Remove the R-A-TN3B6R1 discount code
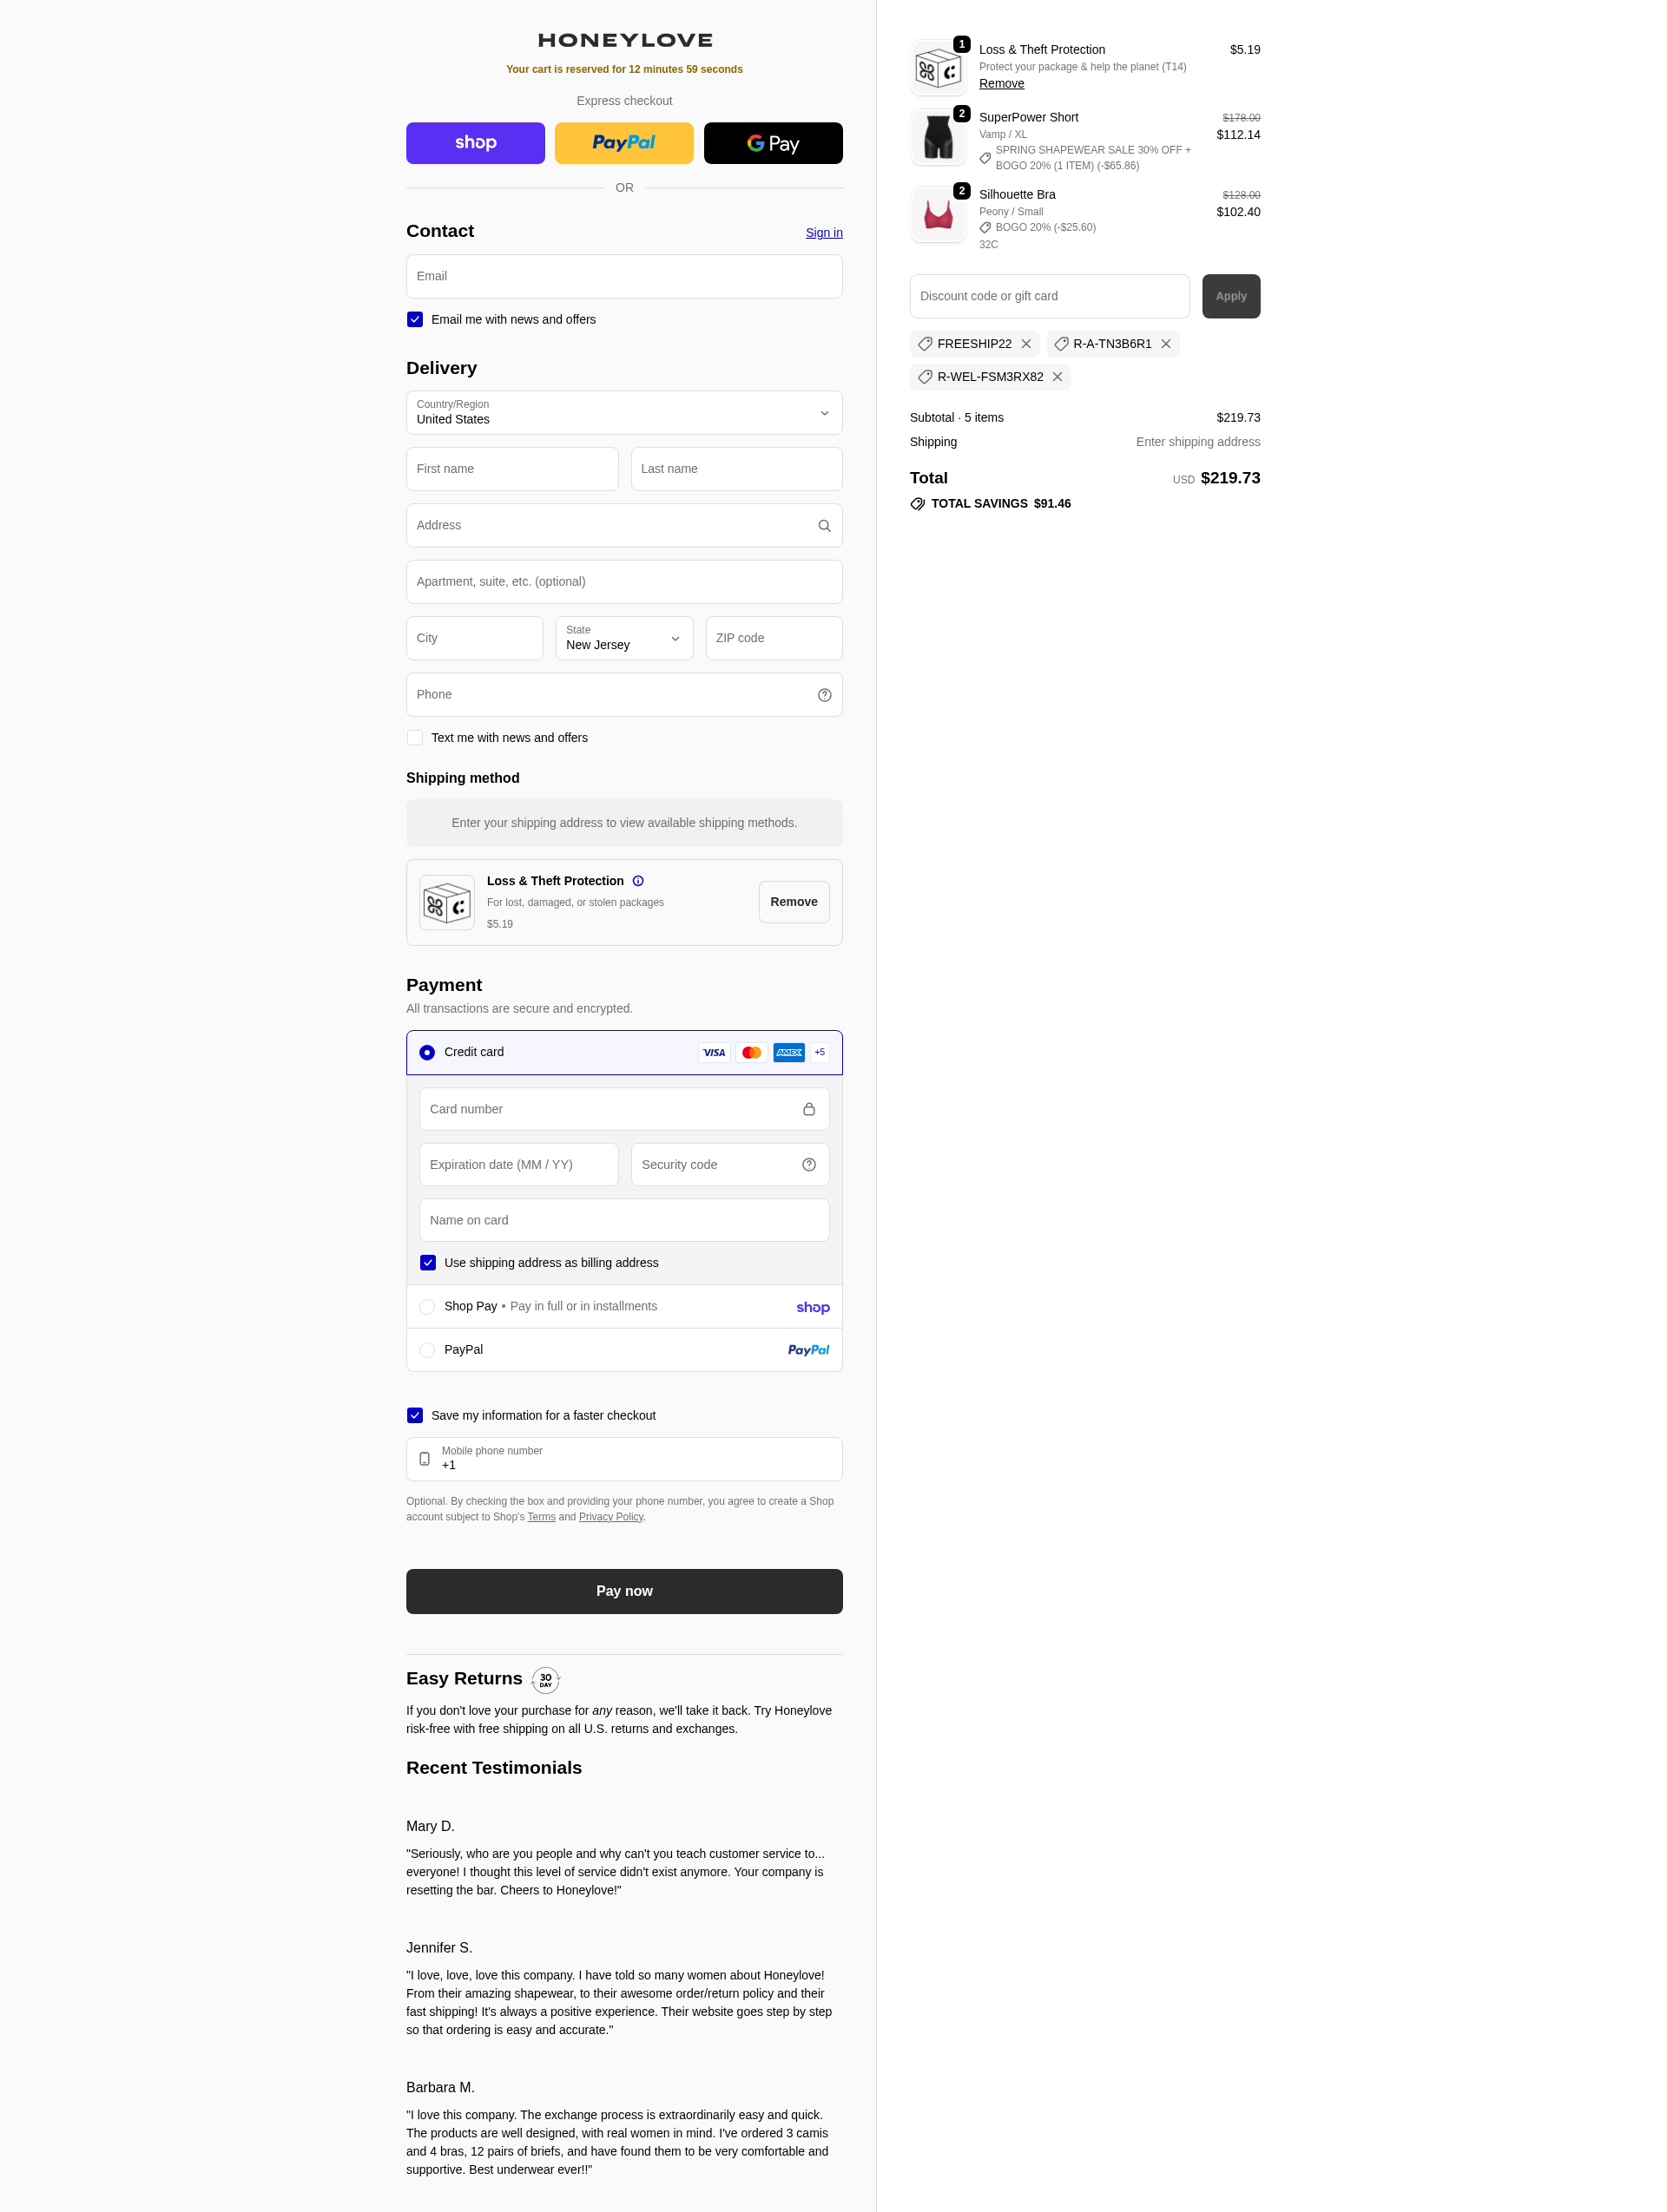Viewport: 1667px width, 2212px height. tap(1164, 344)
